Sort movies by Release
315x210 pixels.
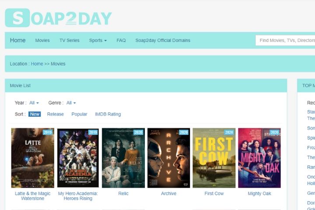[56, 114]
